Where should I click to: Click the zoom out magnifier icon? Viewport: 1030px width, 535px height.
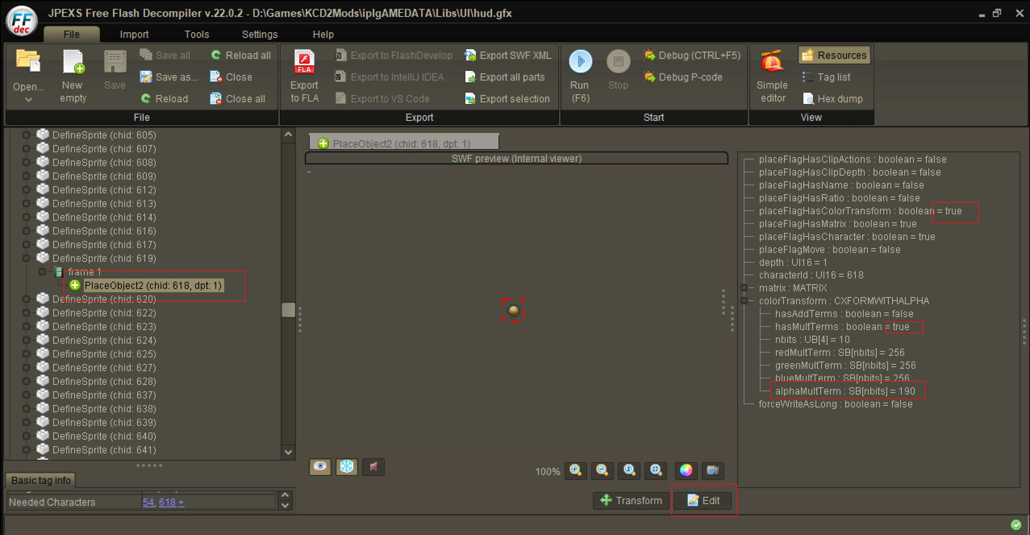coord(602,470)
